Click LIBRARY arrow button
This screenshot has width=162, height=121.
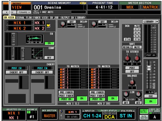click(151, 22)
